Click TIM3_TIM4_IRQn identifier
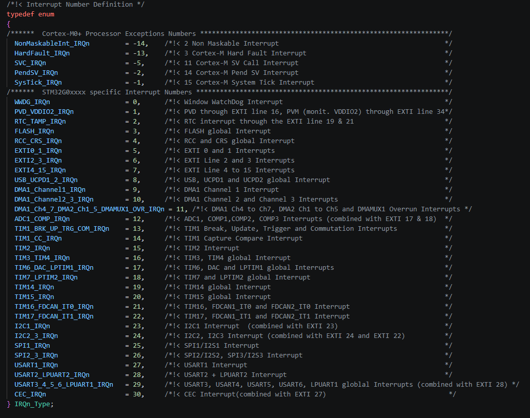 (42, 258)
